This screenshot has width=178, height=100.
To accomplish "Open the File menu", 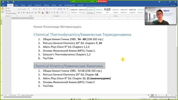I will [3, 5].
